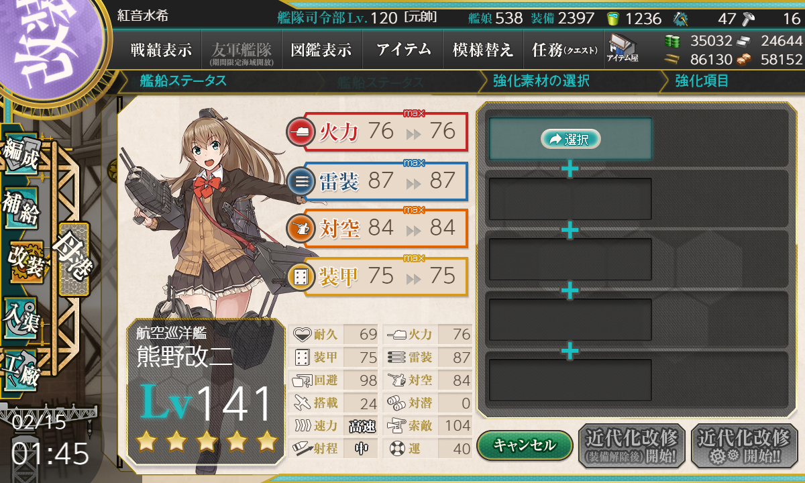Open 模様替え furniture menu
Screen dimensions: 805x483
coord(483,50)
